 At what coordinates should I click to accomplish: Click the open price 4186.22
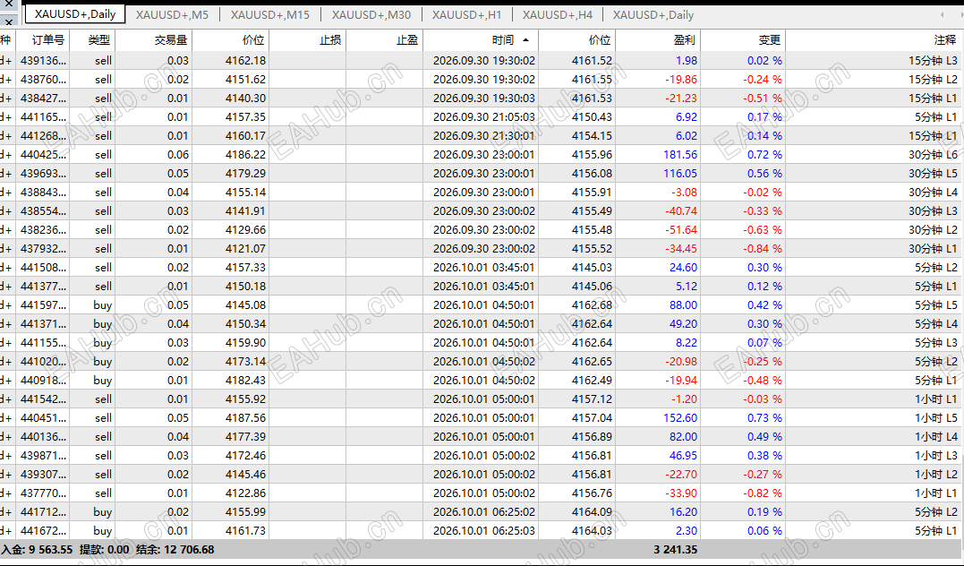[246, 154]
